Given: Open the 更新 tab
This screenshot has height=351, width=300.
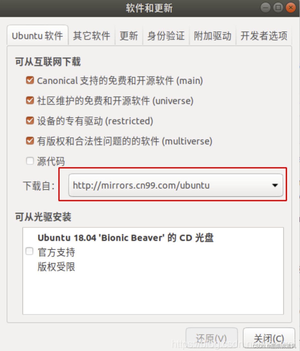Looking at the screenshot, I should pos(129,36).
